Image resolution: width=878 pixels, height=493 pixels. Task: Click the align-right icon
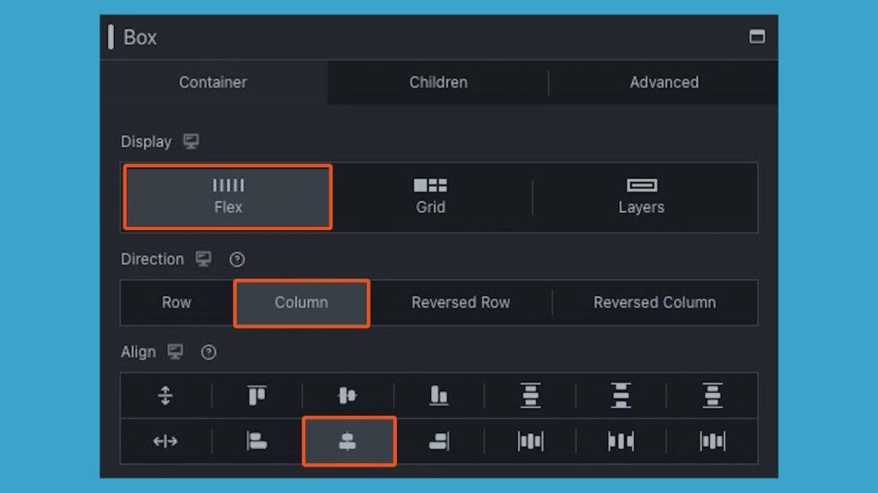439,442
